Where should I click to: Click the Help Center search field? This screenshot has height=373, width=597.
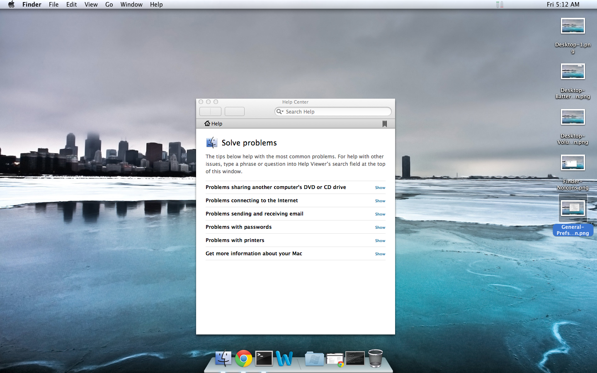(333, 111)
